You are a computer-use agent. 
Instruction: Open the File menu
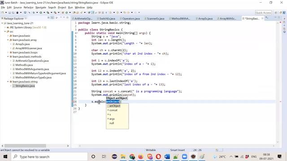pyautogui.click(x=3, y=8)
